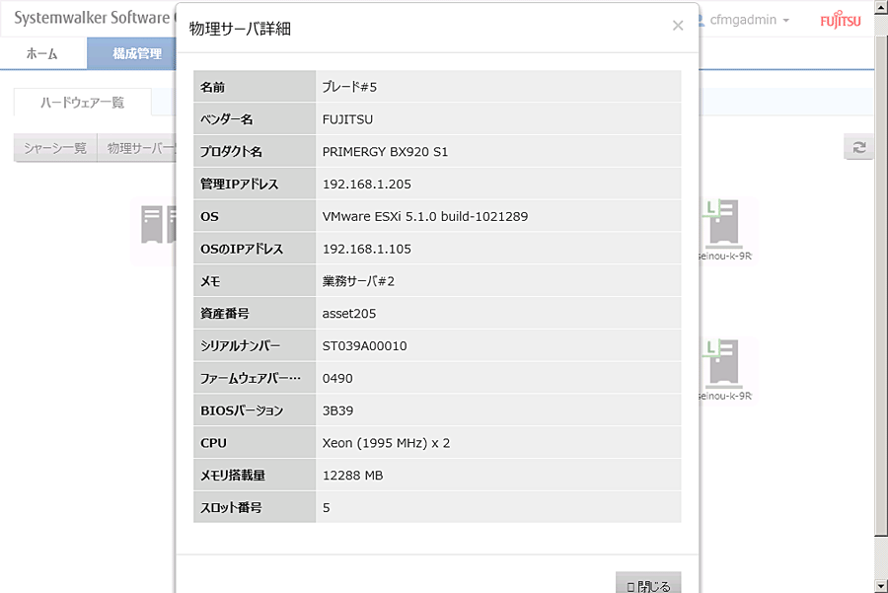Click the name value ブレード#5

349,87
